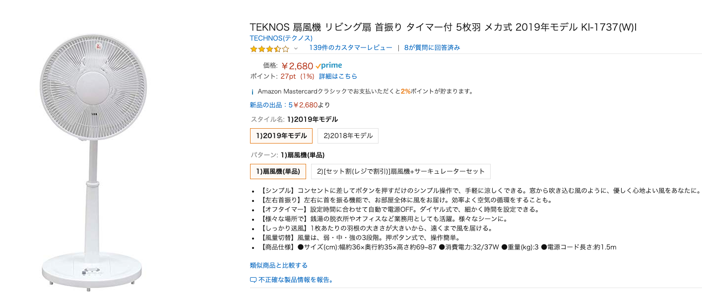Open the 類似商品と比較する link
This screenshot has height=294, width=702.
point(278,265)
